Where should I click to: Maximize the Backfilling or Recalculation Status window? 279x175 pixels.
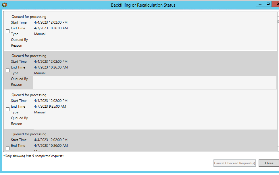pos(268,4)
